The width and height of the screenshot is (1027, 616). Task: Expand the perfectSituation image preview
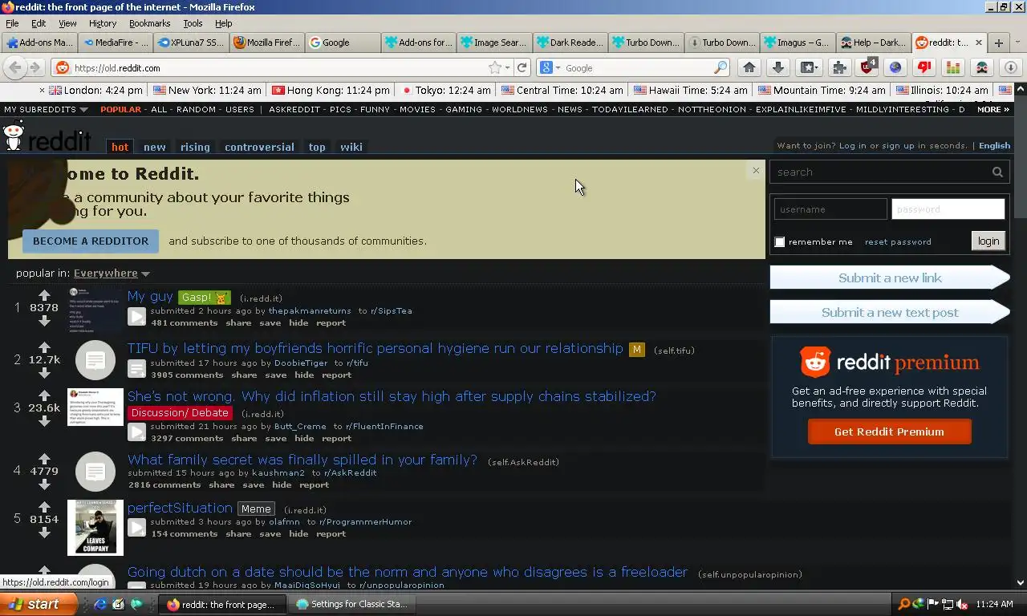(137, 528)
